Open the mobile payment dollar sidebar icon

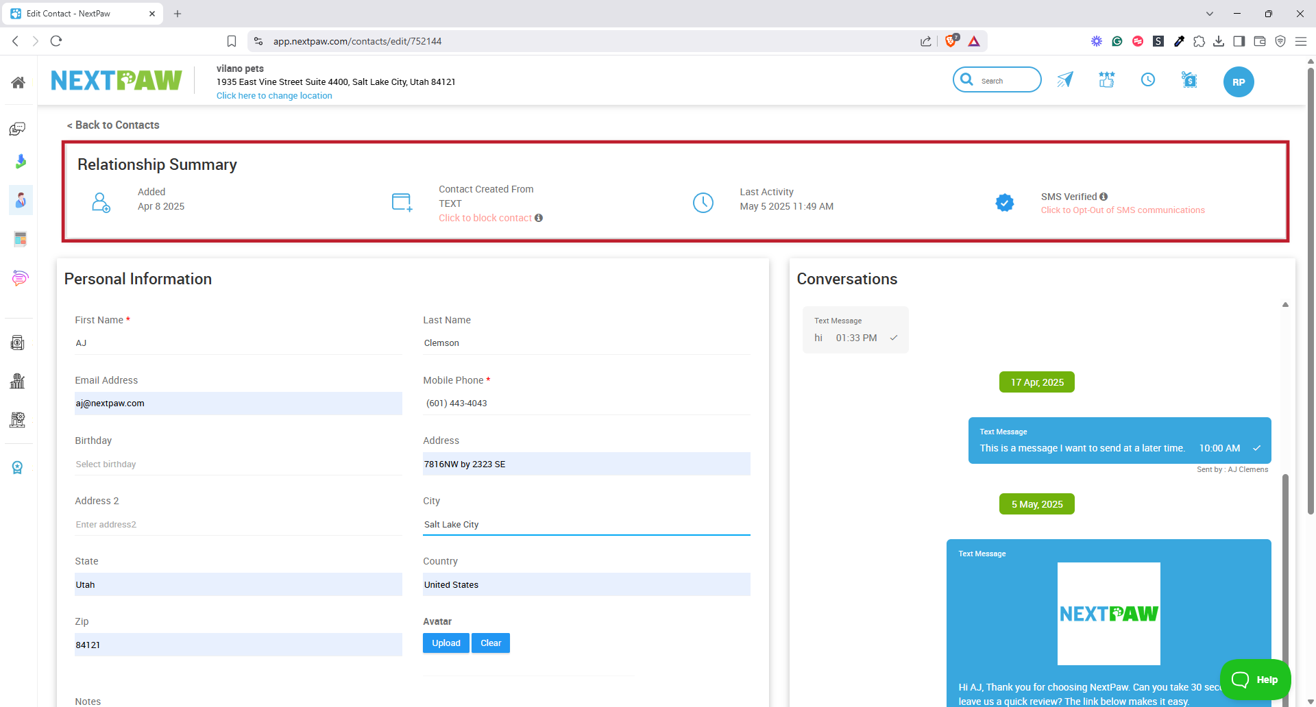[x=18, y=343]
